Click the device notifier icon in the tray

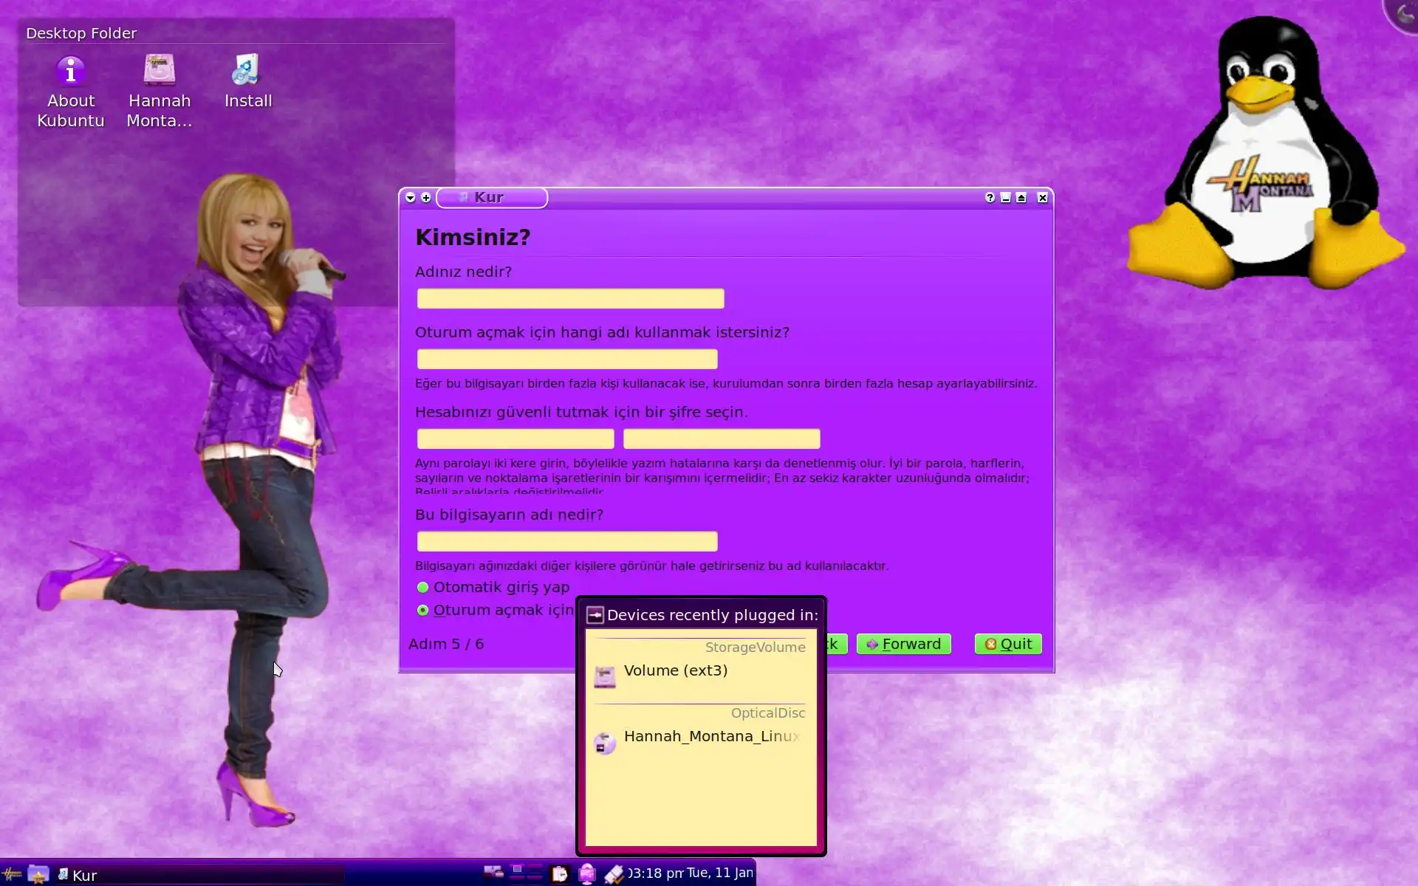tap(587, 874)
